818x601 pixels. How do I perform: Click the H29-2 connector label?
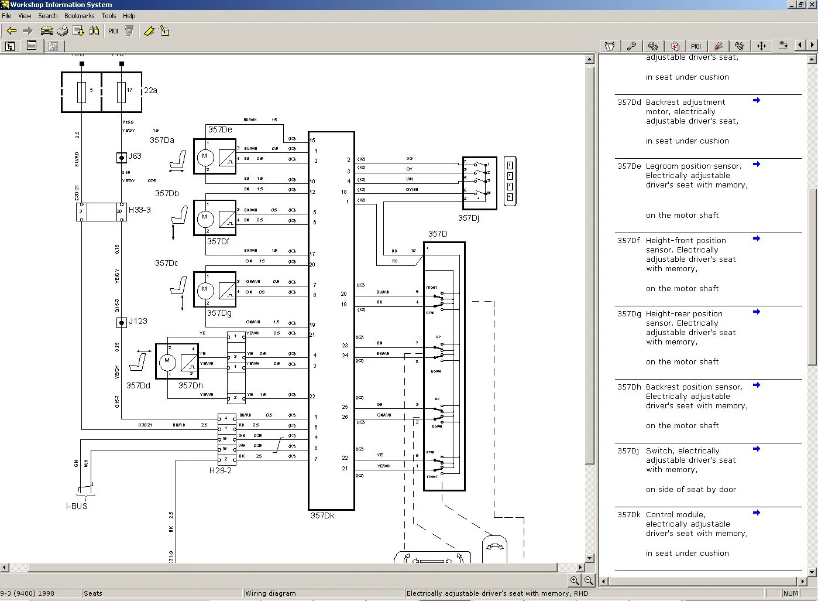(221, 470)
